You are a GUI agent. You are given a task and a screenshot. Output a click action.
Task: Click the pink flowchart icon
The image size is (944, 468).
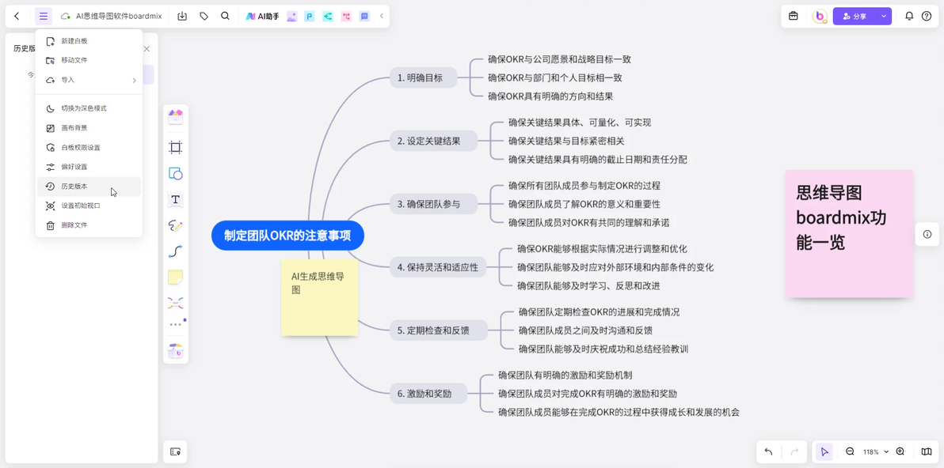346,17
